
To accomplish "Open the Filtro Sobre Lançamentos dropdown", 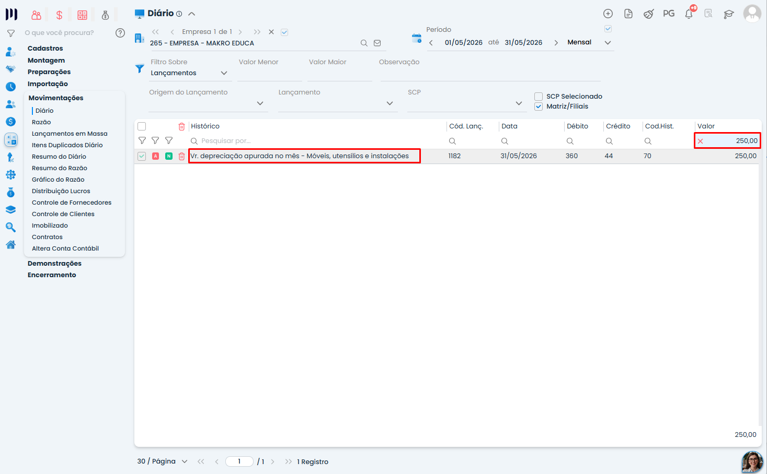I will [189, 73].
